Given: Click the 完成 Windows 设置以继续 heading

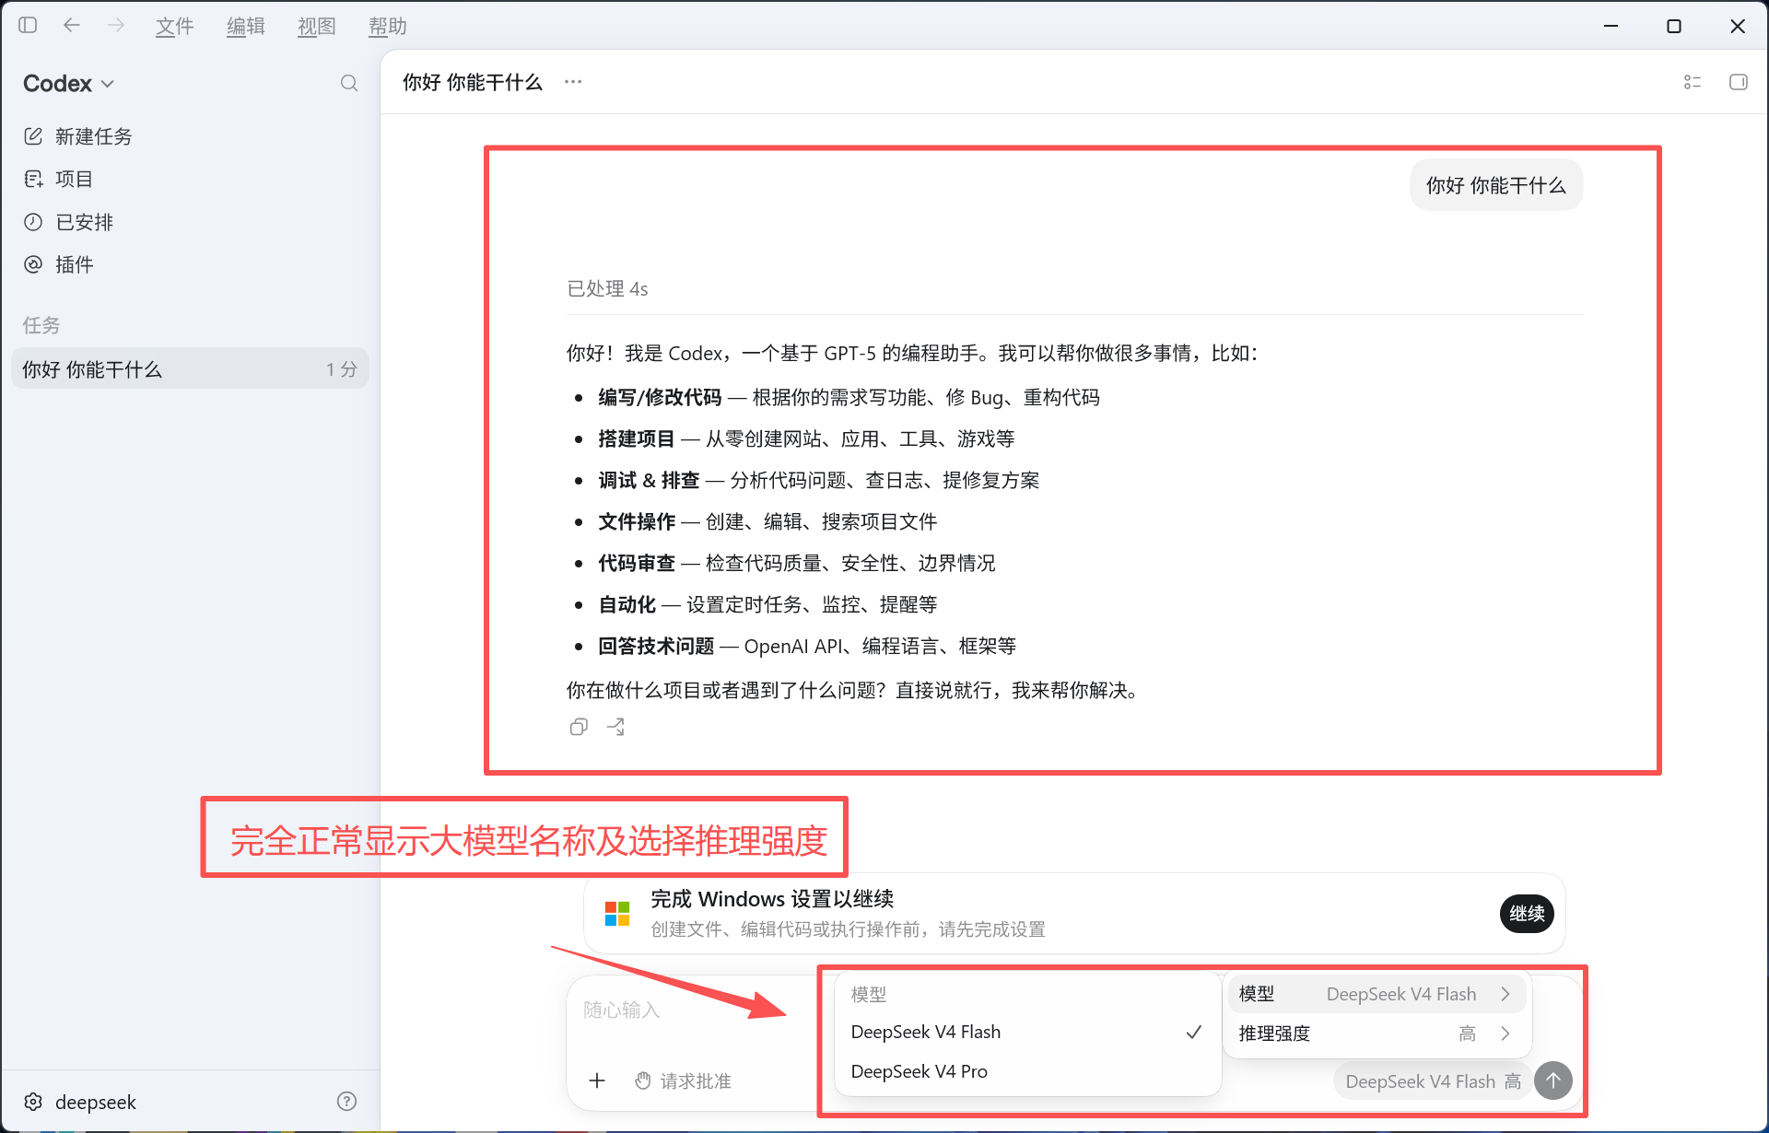Looking at the screenshot, I should (x=772, y=899).
